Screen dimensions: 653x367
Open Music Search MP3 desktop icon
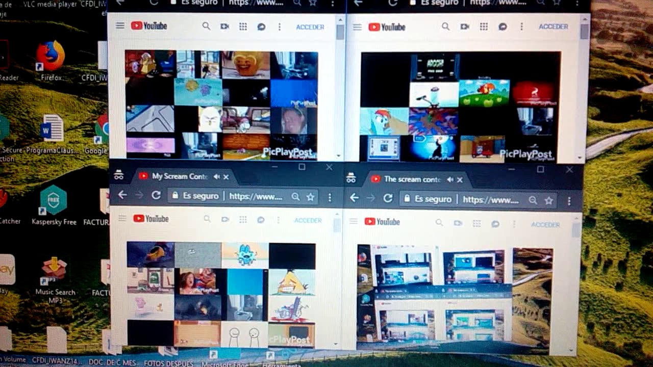coord(55,280)
